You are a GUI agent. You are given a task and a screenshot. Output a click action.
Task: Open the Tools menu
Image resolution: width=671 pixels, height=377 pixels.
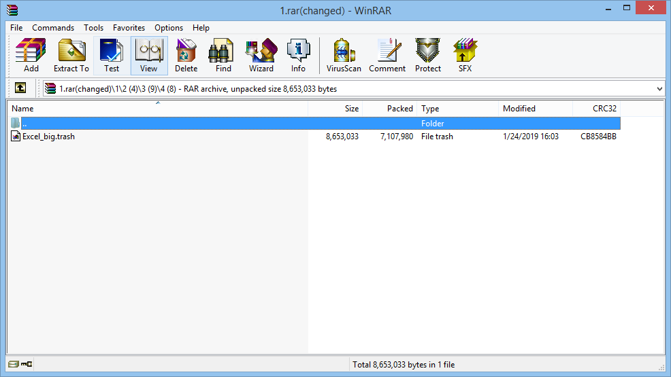93,28
